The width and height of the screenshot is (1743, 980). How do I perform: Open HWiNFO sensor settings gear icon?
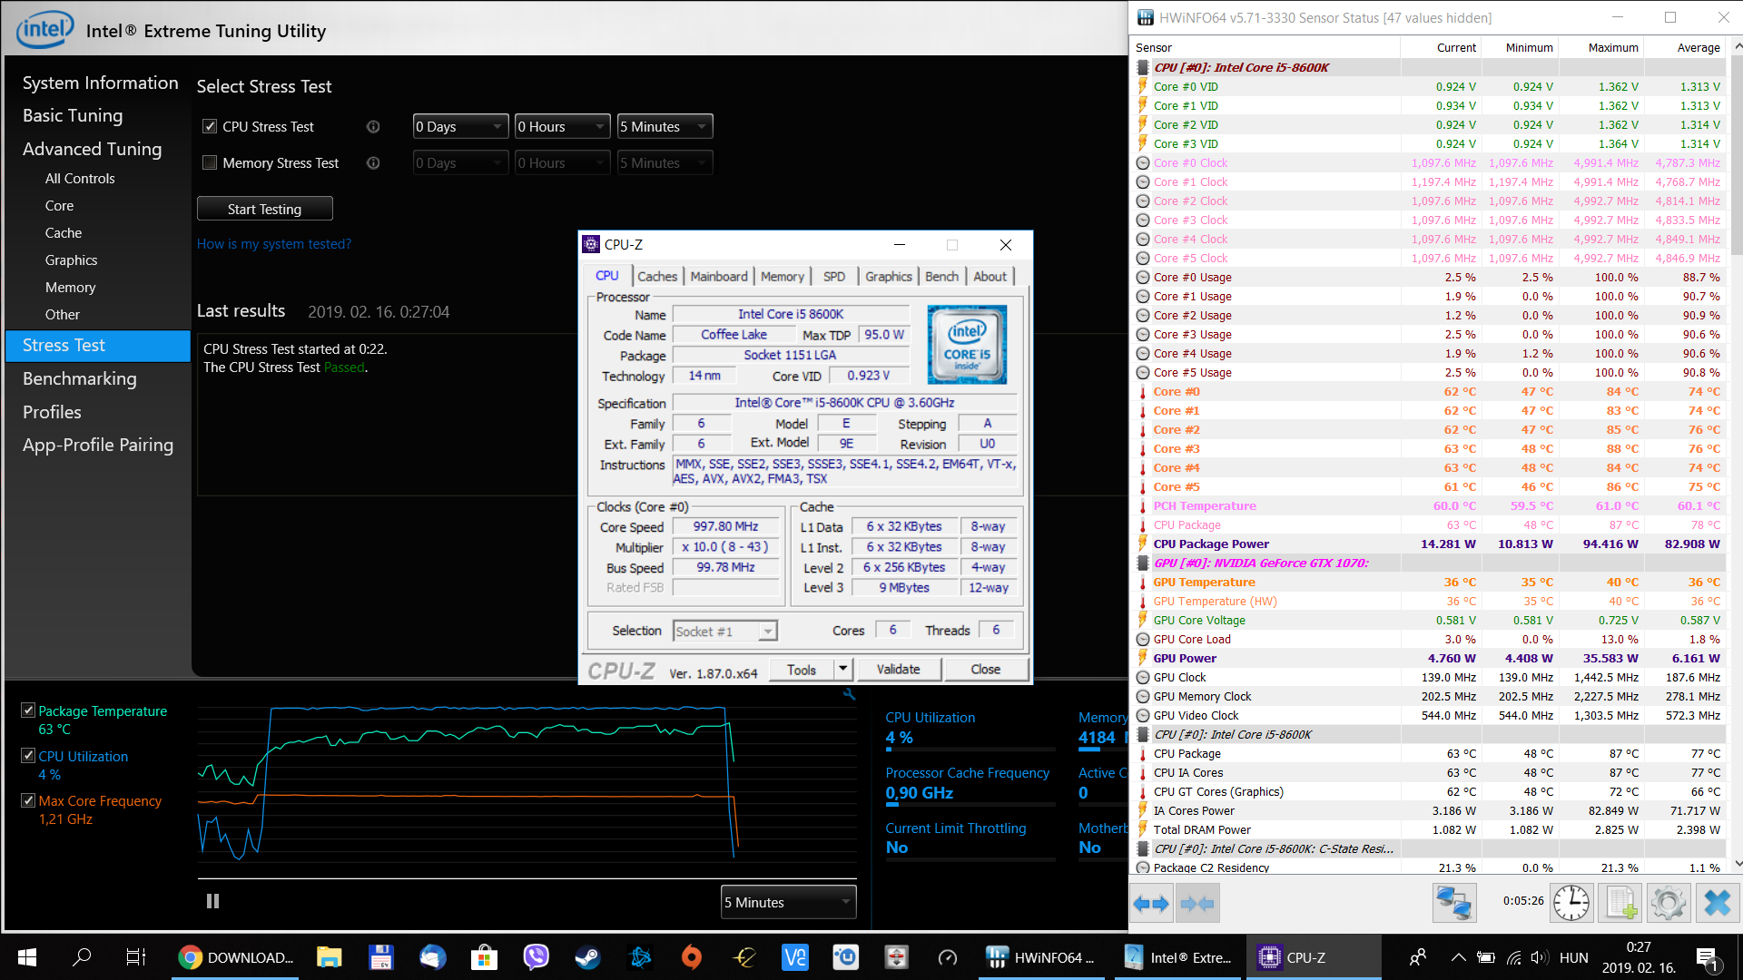(1668, 903)
